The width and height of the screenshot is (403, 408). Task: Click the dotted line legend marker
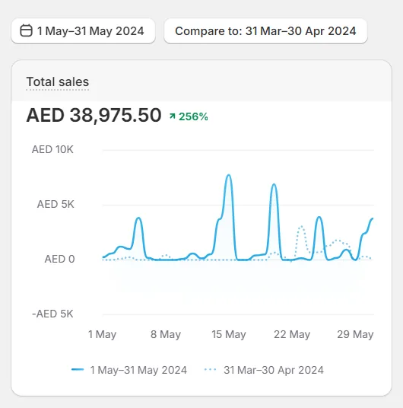[x=211, y=370]
